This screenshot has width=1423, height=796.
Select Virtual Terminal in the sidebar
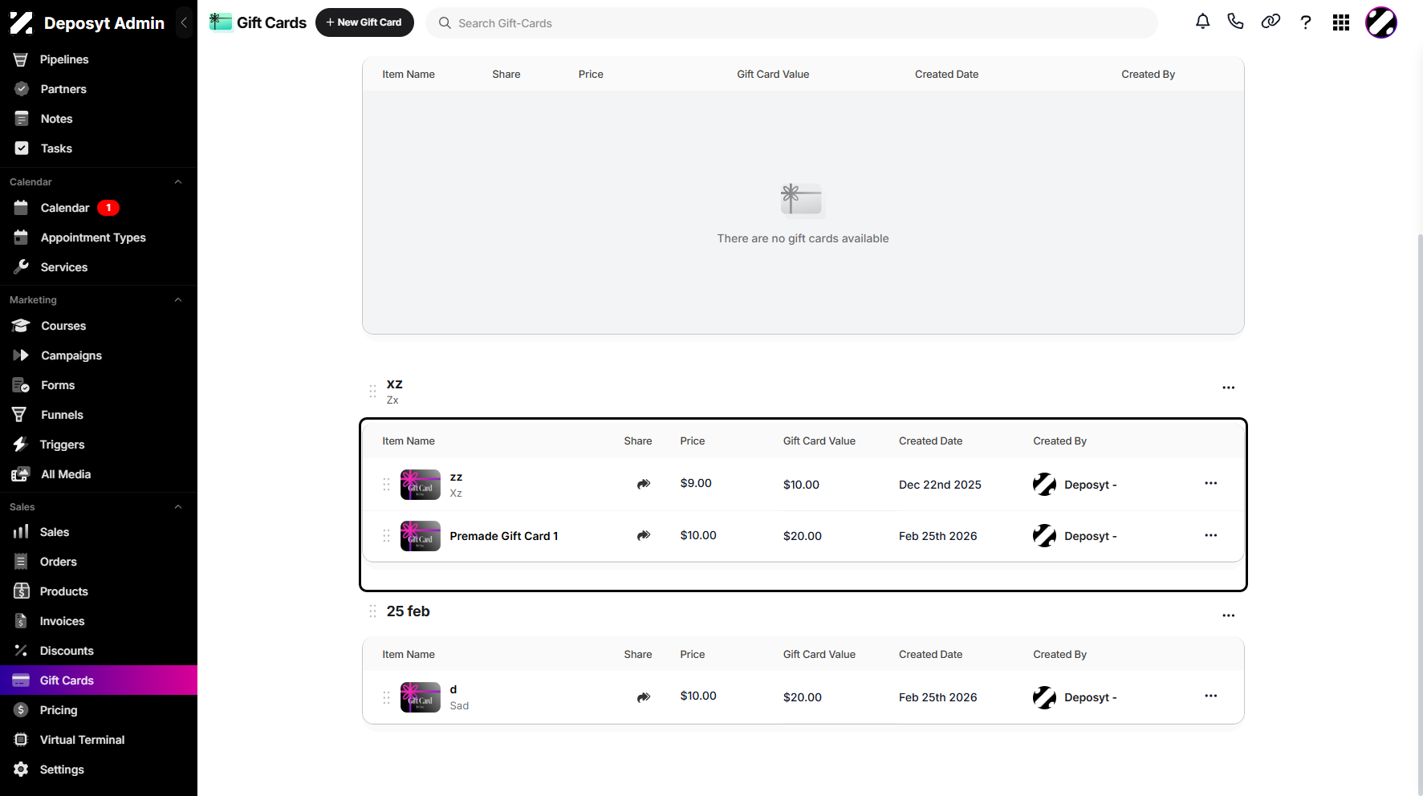tap(99, 740)
